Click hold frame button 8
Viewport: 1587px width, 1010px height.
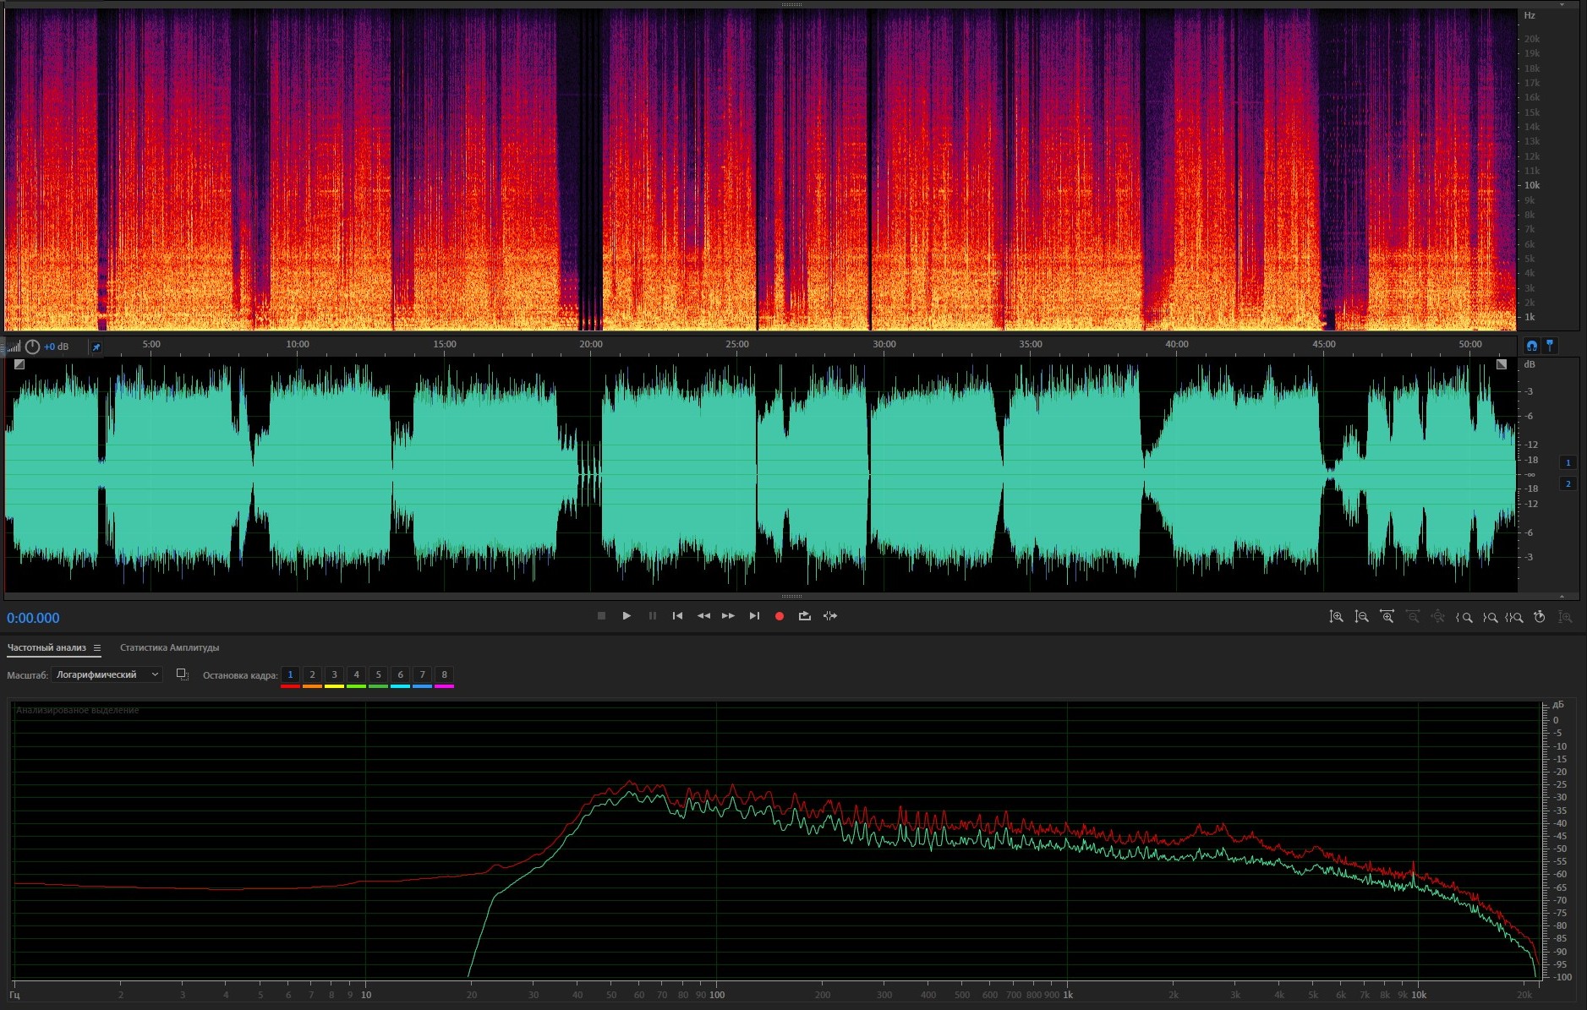[x=444, y=674]
